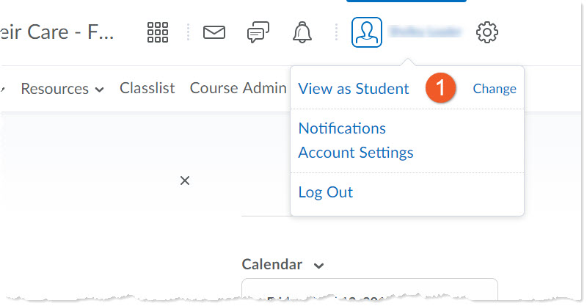The height and width of the screenshot is (306, 587).
Task: Open Notifications from the user menu
Action: (342, 128)
